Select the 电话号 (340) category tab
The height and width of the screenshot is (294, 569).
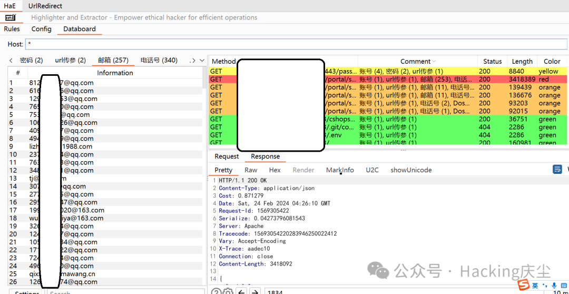159,60
